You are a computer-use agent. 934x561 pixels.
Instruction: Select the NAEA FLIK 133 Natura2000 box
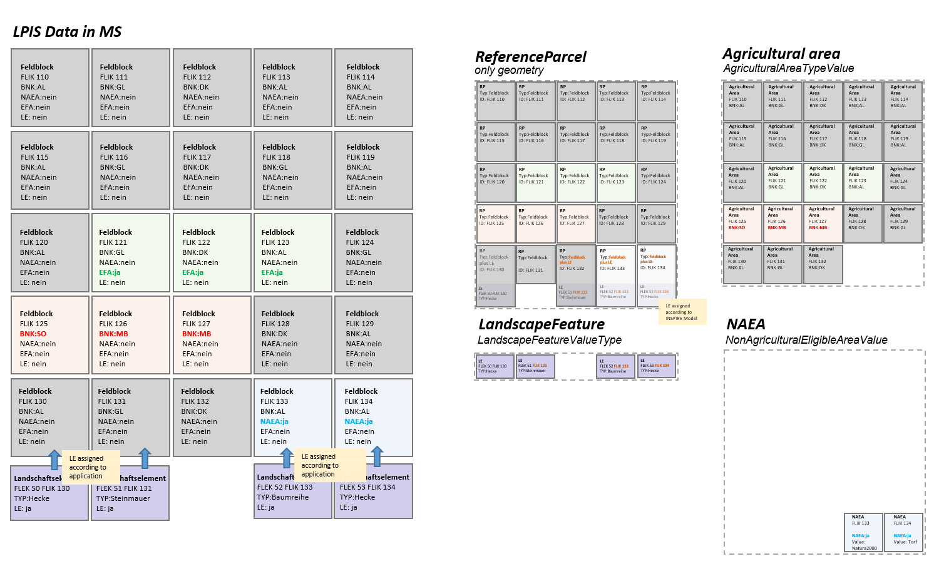coord(863,533)
